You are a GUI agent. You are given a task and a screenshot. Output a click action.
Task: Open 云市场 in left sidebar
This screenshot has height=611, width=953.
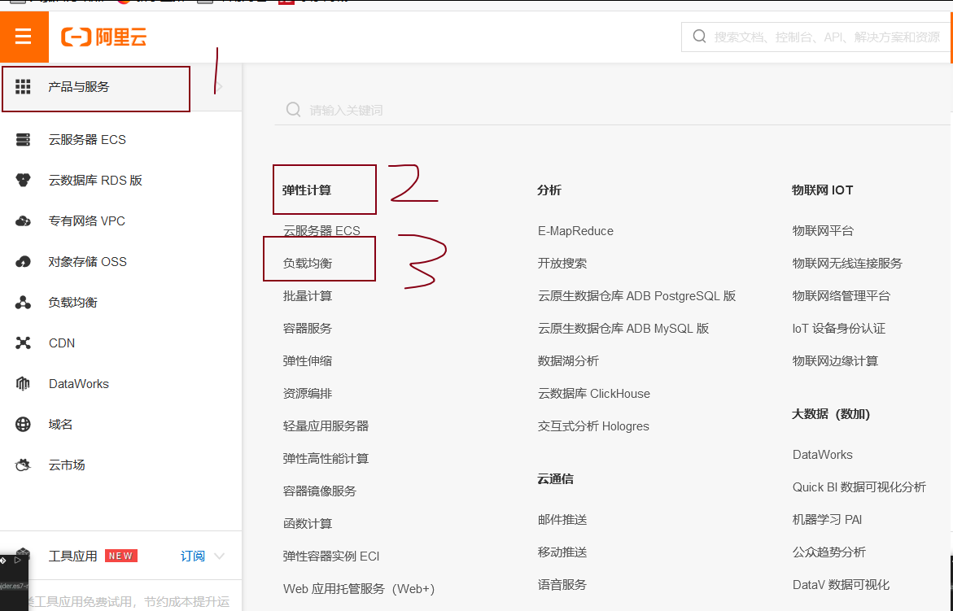[x=66, y=465]
